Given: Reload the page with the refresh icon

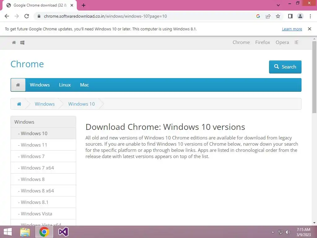Looking at the screenshot, I should pos(27,16).
